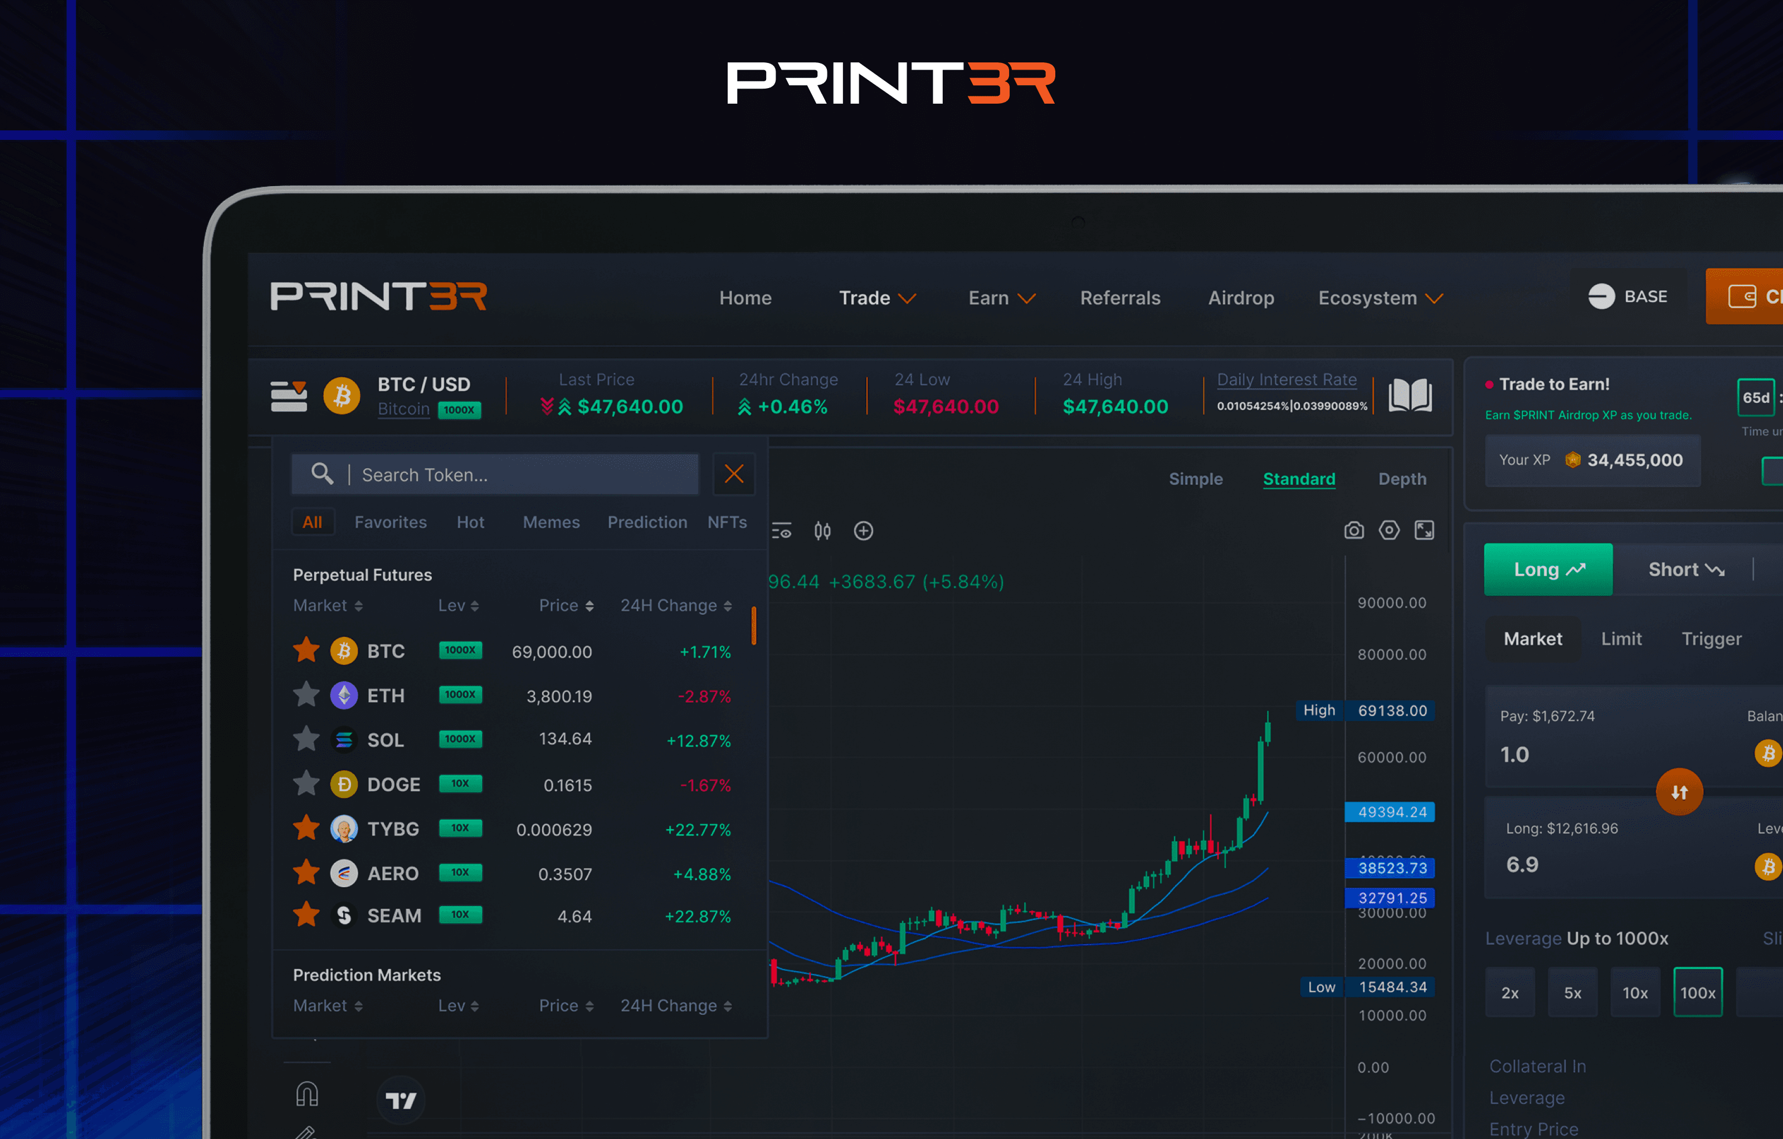Expand chart to fullscreen
Image resolution: width=1783 pixels, height=1139 pixels.
pos(1425,530)
